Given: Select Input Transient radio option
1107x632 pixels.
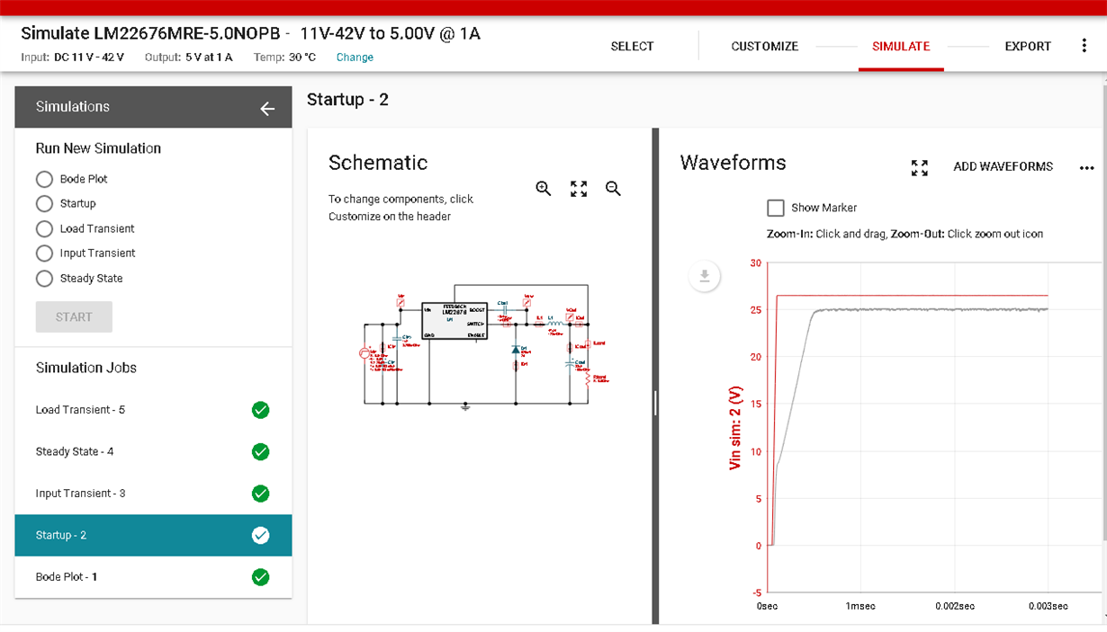Looking at the screenshot, I should pos(44,254).
